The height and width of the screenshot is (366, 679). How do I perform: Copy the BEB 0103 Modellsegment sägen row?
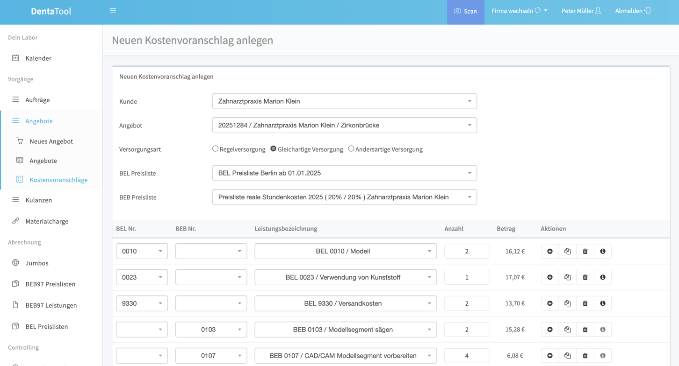coord(567,330)
